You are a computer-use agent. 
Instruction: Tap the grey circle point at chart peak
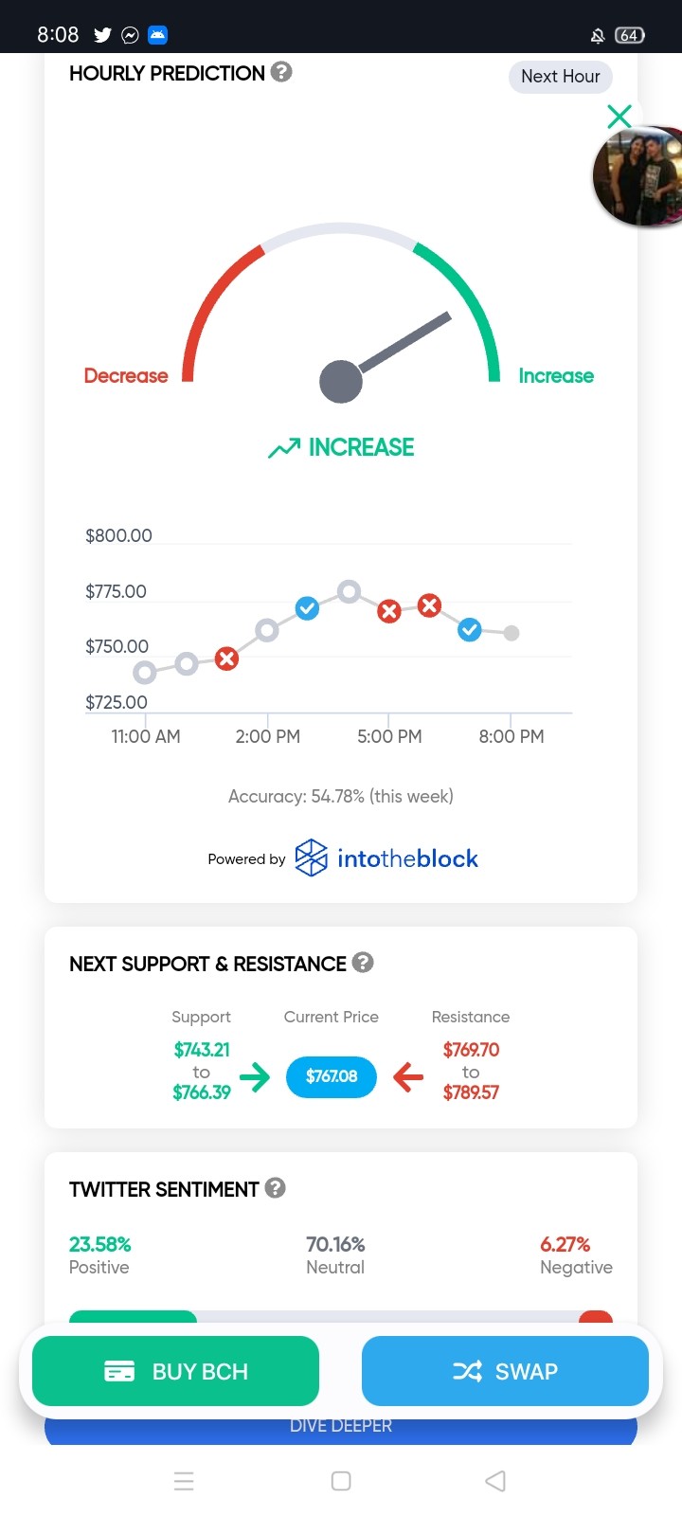pyautogui.click(x=349, y=592)
